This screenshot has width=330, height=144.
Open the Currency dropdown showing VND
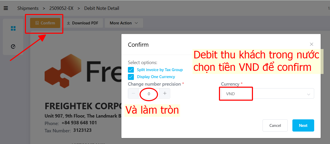pyautogui.click(x=267, y=94)
